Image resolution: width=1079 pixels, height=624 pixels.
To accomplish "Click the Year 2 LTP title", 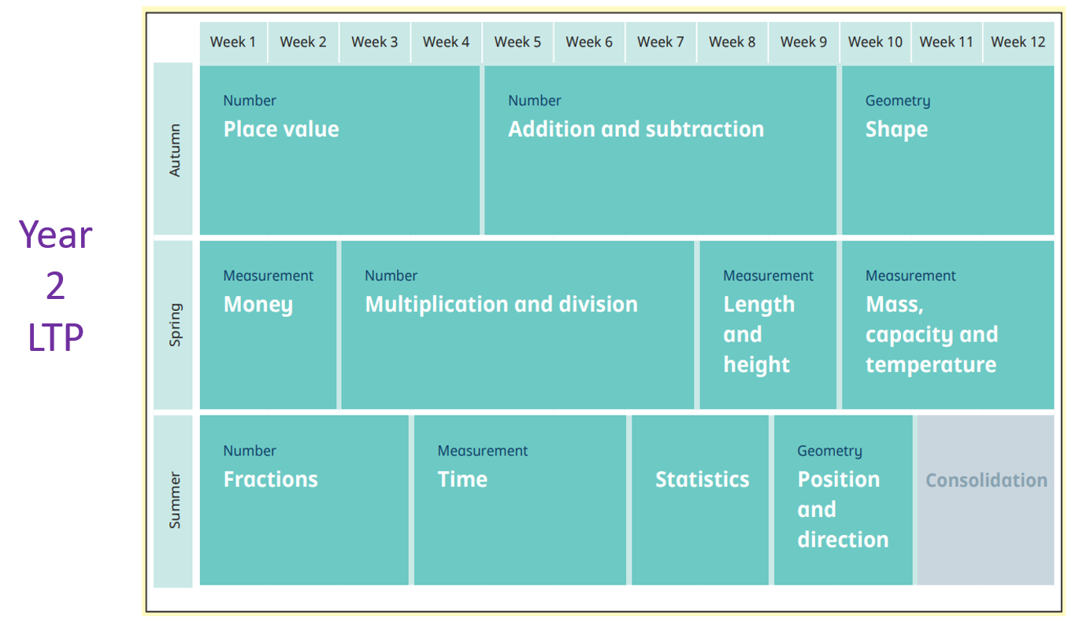I will click(56, 286).
